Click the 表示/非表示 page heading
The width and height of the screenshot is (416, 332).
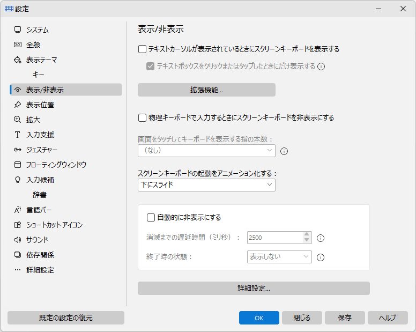(x=161, y=29)
